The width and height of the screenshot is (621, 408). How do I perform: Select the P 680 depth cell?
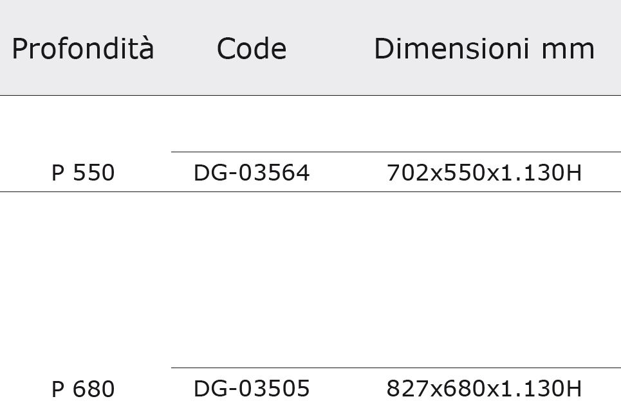point(83,389)
